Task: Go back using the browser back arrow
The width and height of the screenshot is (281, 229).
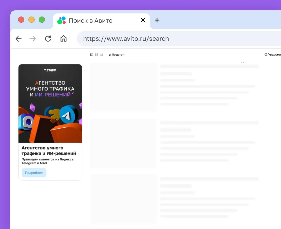Action: (19, 39)
